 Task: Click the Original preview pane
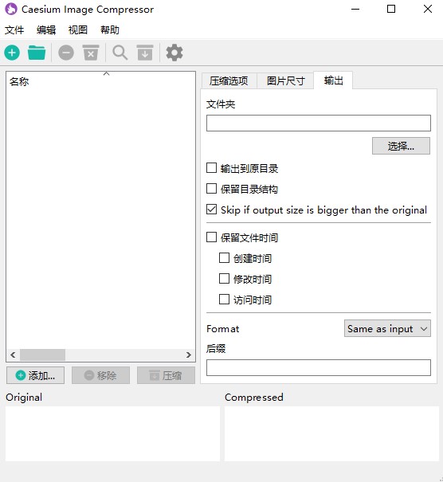(x=112, y=433)
